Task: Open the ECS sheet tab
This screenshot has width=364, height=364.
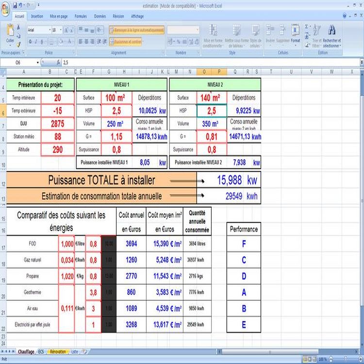Action: tap(41, 351)
